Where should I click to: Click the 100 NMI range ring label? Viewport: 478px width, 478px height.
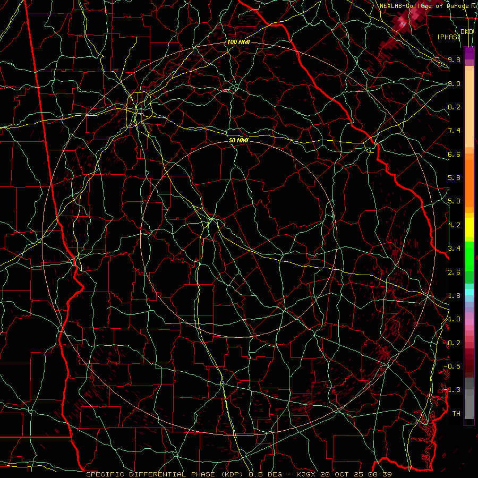coord(238,42)
